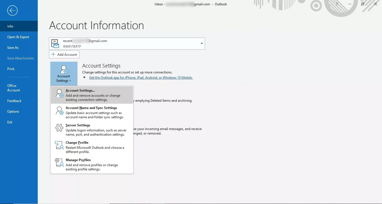The width and height of the screenshot is (382, 204).
Task: Click the plus icon on Add Account
Action: [53, 54]
